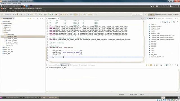Open the VirtualBox Devices menu
This screenshot has width=180, height=101.
coord(14,4)
